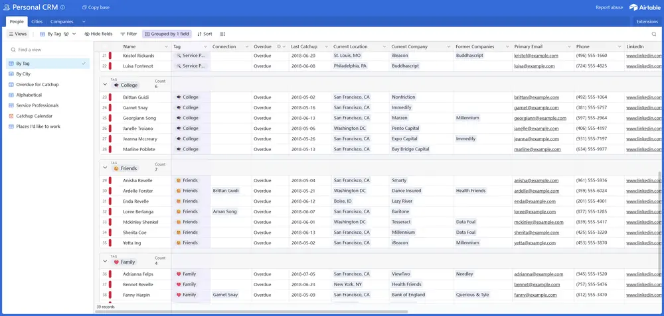Click the info icon in Overdue column header
Image resolution: width=664 pixels, height=316 pixels.
point(279,46)
